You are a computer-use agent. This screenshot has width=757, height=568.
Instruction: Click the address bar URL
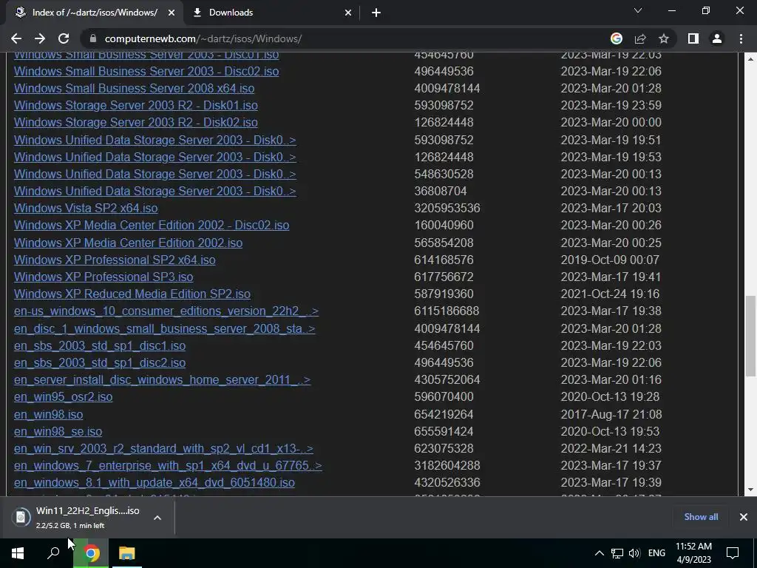[x=203, y=38]
